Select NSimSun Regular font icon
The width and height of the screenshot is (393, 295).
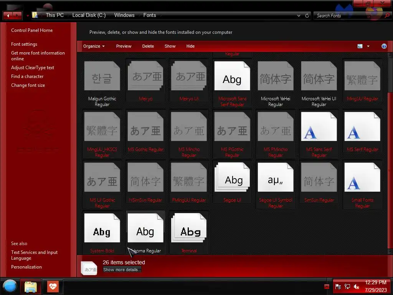pos(145,177)
